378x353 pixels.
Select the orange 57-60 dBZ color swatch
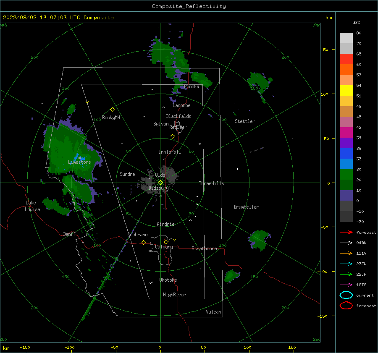coord(346,69)
